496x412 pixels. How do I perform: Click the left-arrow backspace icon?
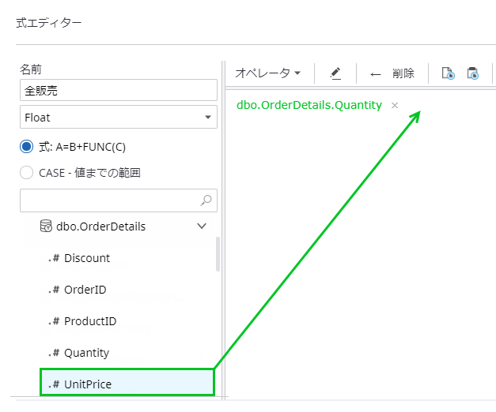tap(375, 74)
